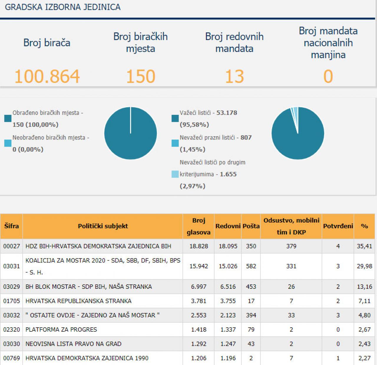Screen dimensions: 377x365
Task: Open BH Blok Mostar - SDP BIH entry
Action: 89,286
